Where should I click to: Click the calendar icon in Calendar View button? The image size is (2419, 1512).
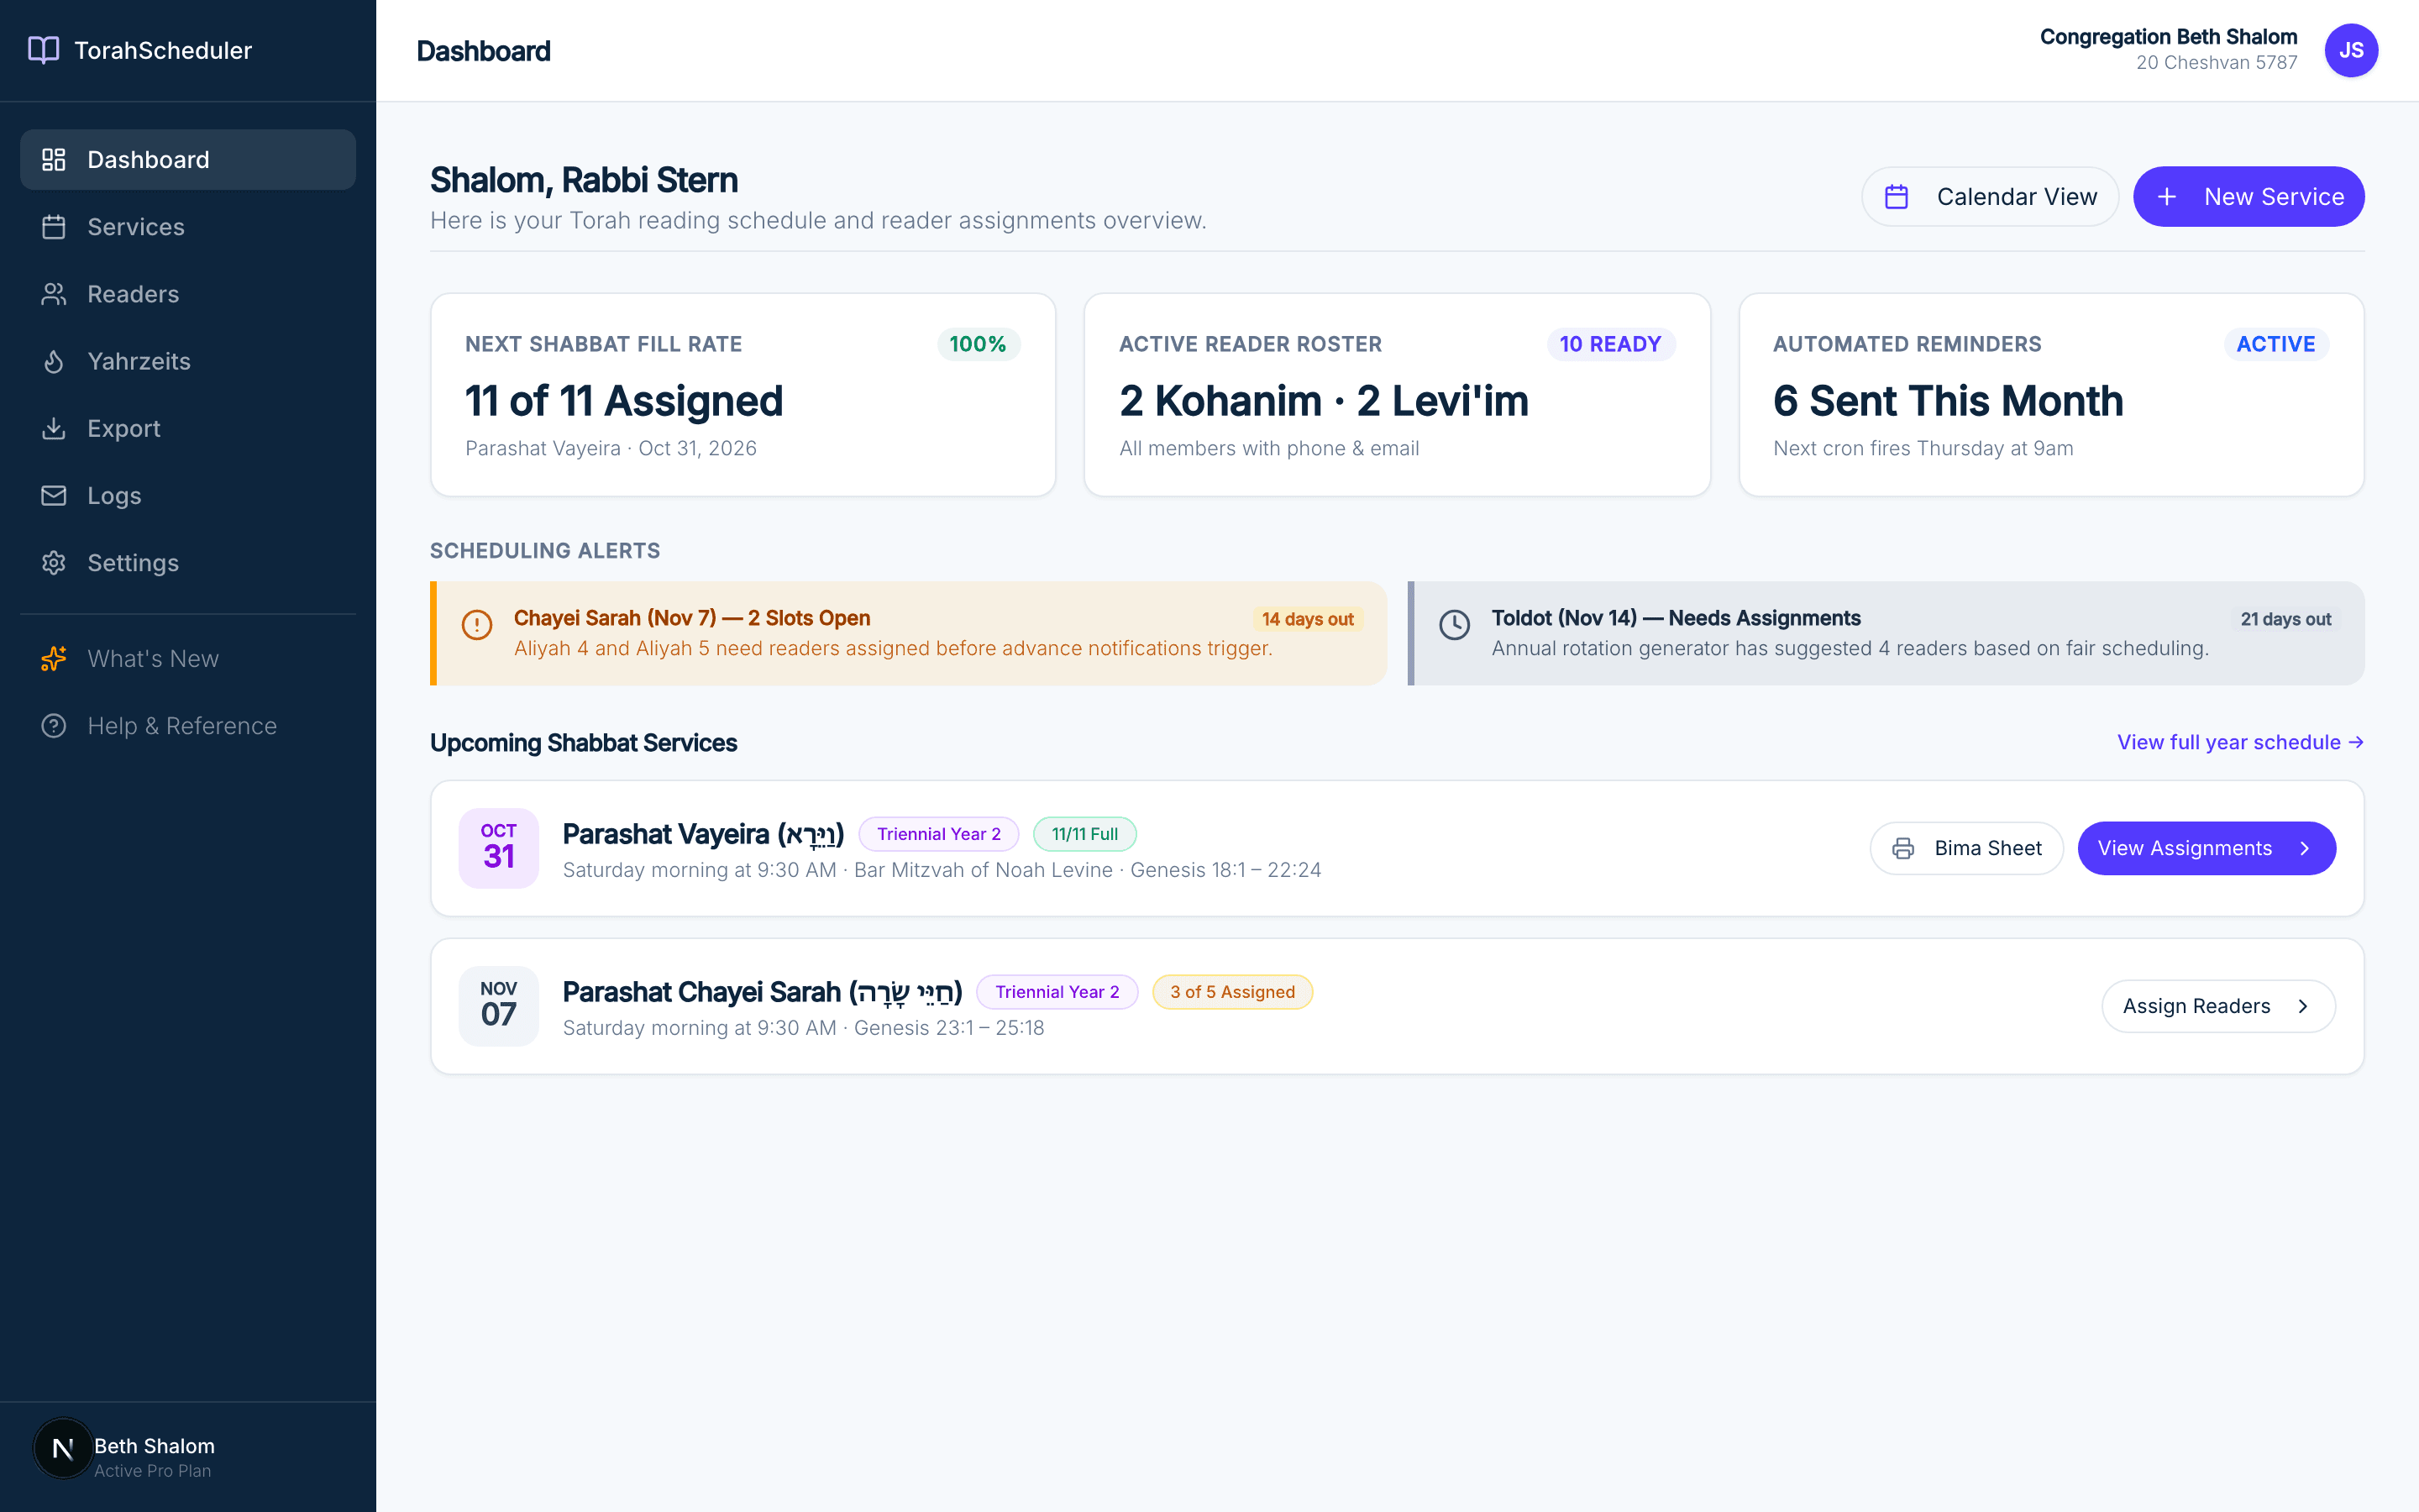click(x=1897, y=197)
